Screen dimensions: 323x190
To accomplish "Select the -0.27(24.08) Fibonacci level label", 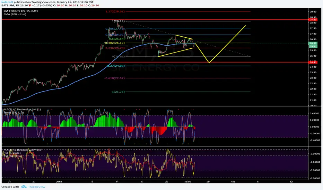I will click(x=116, y=66).
